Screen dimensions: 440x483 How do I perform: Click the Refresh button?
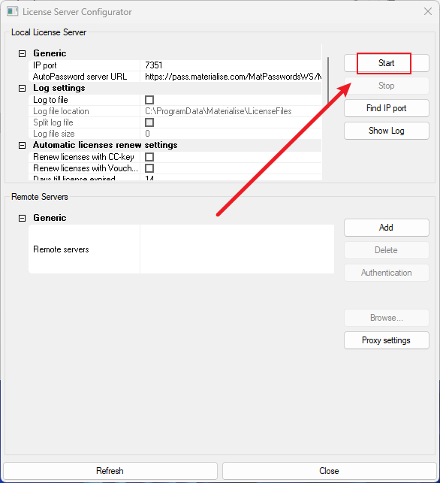[110, 471]
